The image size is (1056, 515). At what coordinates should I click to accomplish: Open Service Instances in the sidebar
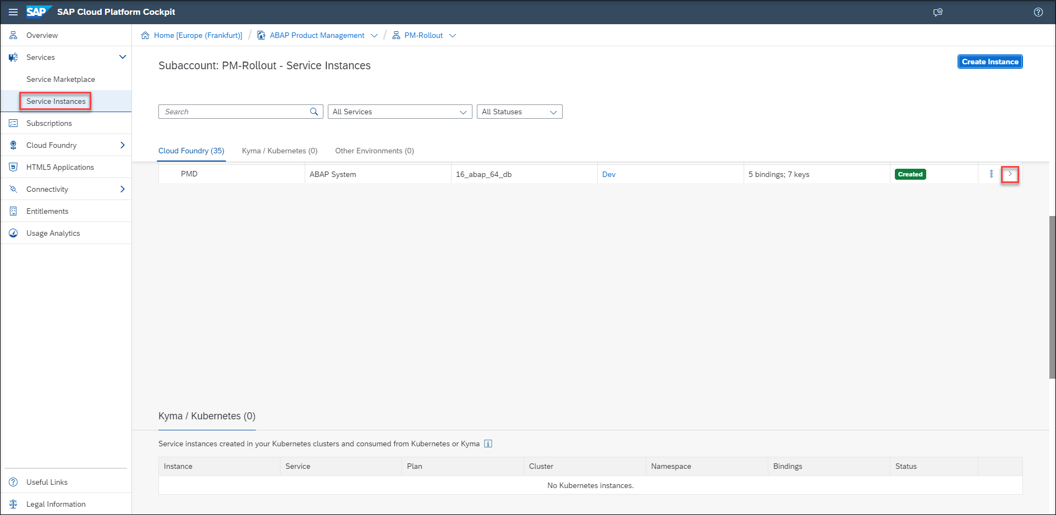coord(56,101)
